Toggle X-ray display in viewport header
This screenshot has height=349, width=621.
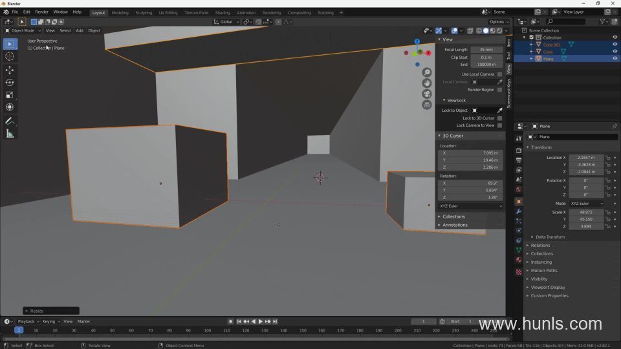(470, 30)
